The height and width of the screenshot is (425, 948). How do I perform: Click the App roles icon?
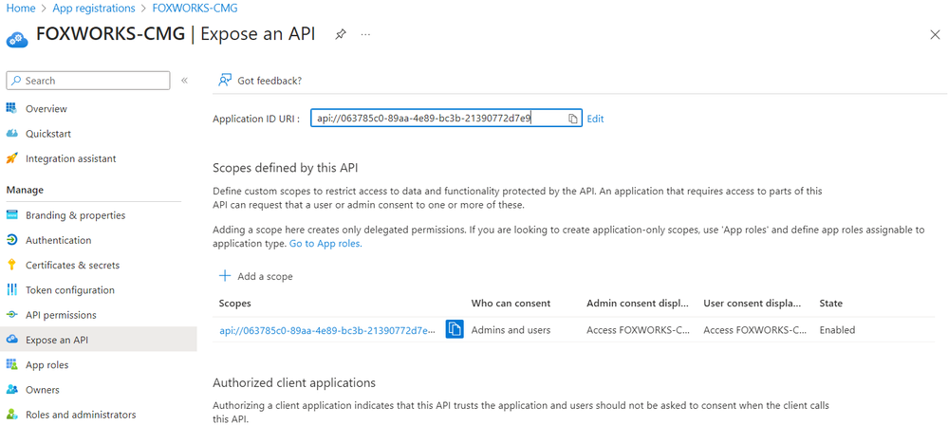(11, 364)
